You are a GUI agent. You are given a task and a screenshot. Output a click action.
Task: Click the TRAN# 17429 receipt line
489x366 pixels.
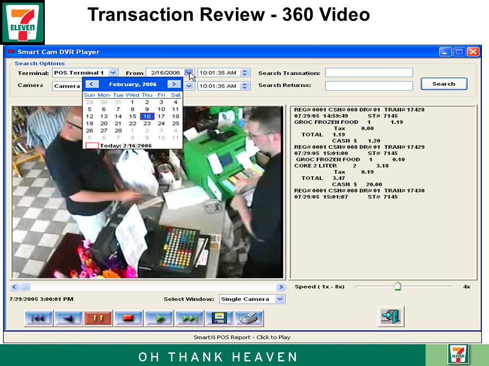pyautogui.click(x=359, y=147)
